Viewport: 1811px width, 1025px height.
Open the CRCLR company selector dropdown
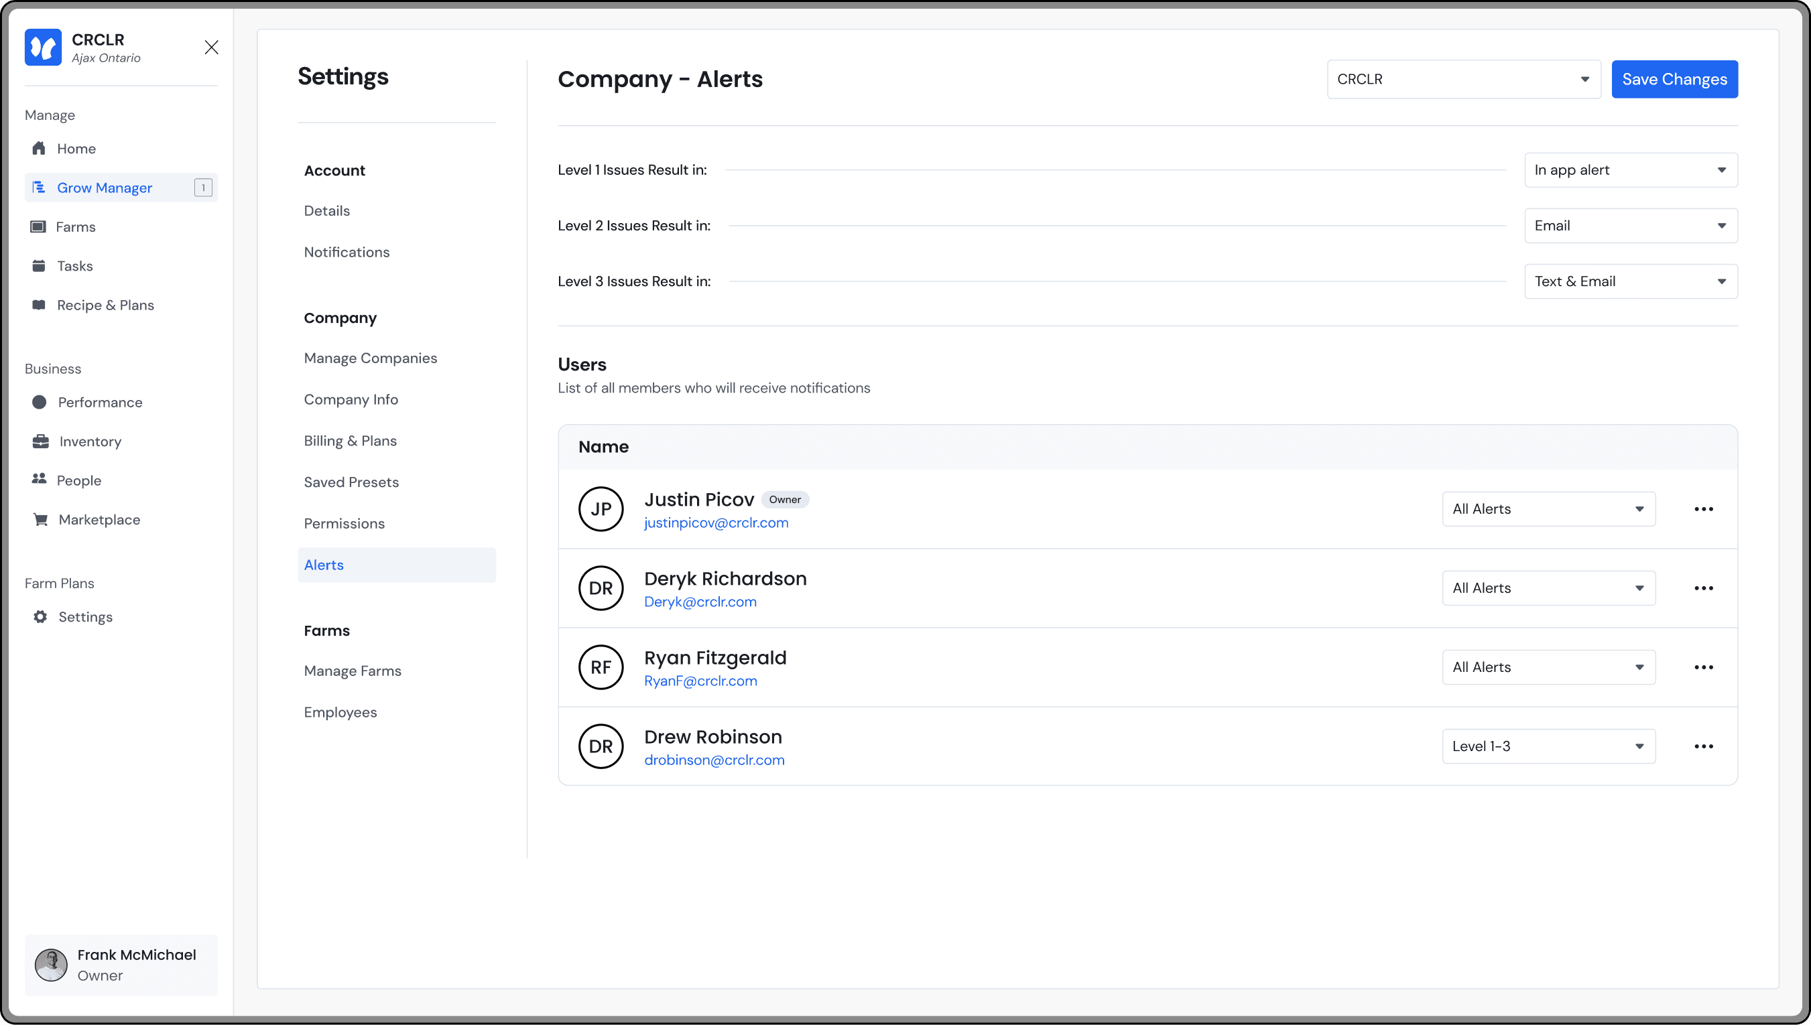coord(1463,80)
